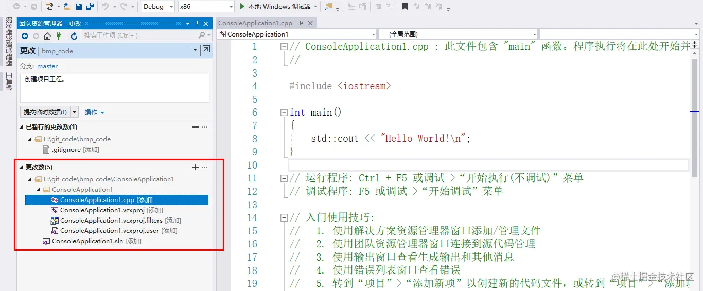
Task: Click the Save single-disk toolbar icon
Action: click(x=79, y=7)
